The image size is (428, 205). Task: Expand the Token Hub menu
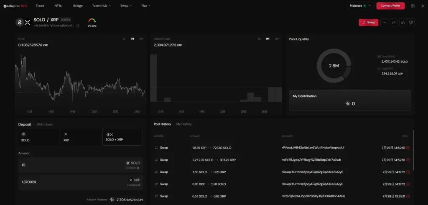(101, 6)
